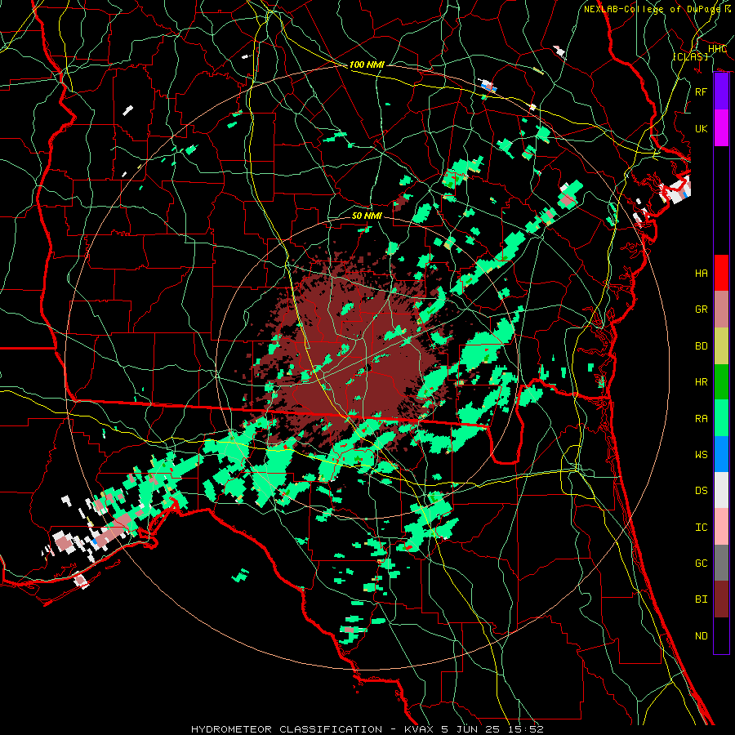735x735 pixels.
Task: Click the BI biological legend swatch
Action: (x=721, y=599)
